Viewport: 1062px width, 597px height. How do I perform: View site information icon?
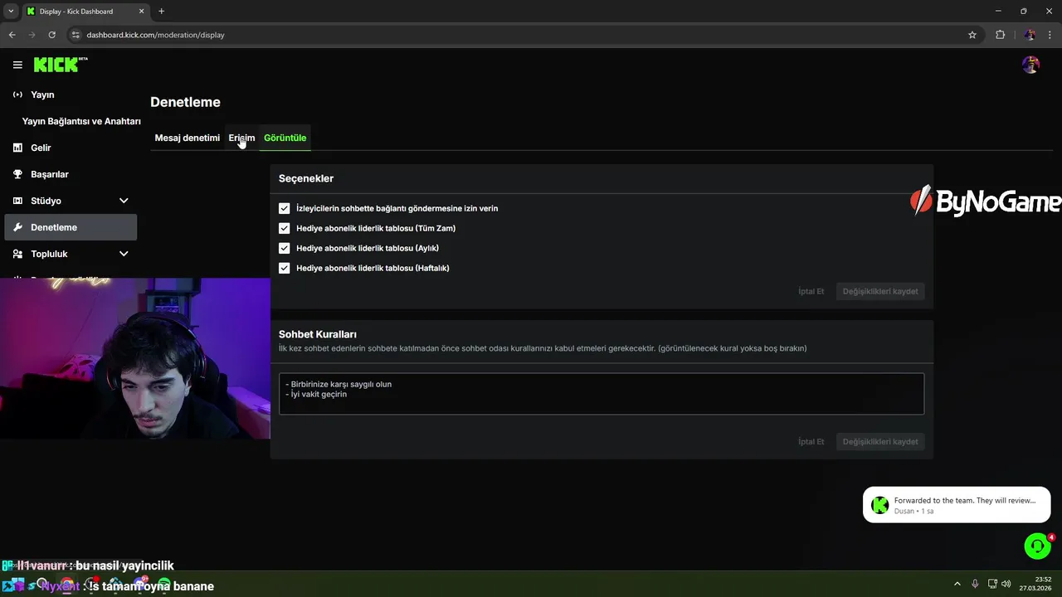click(76, 35)
